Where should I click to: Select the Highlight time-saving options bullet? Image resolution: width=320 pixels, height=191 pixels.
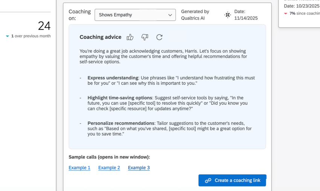pos(120,98)
